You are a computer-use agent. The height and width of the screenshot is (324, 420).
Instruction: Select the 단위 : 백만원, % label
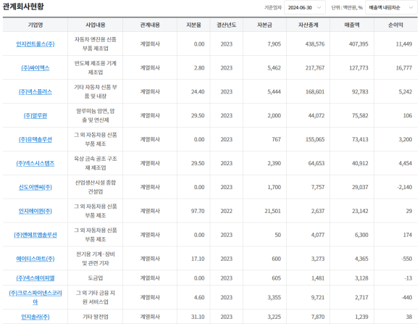tap(347, 7)
